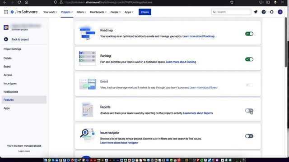Click the project avatar in the sidebar
The height and width of the screenshot is (162, 289).
[6, 27]
